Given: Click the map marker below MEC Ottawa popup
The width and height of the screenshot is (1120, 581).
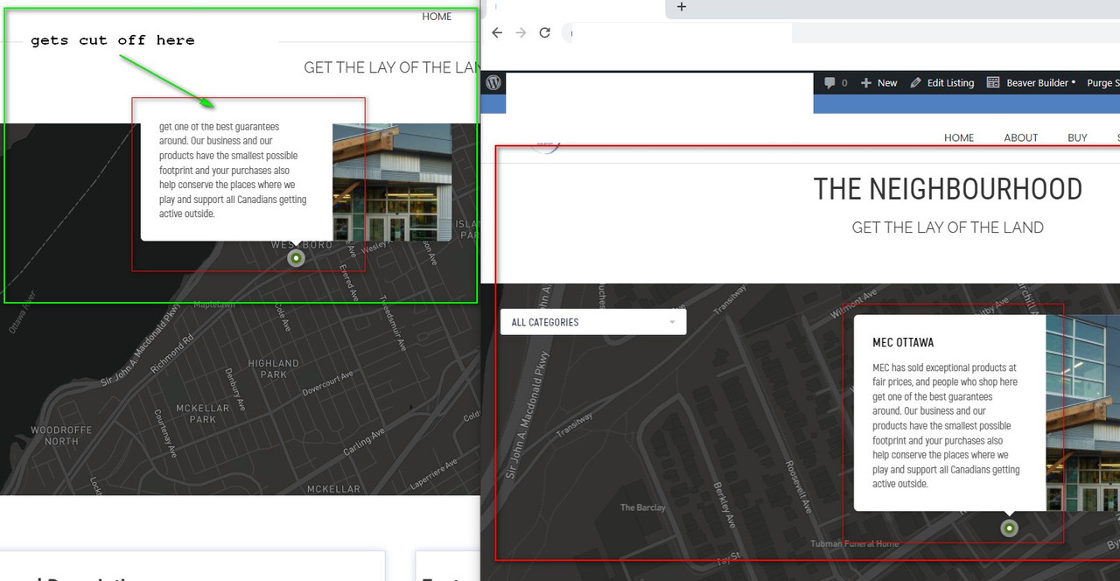Looking at the screenshot, I should coord(1010,528).
